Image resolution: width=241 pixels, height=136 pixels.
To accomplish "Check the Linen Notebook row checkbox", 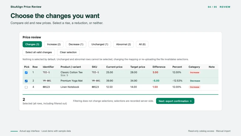I will (x=26, y=87).
